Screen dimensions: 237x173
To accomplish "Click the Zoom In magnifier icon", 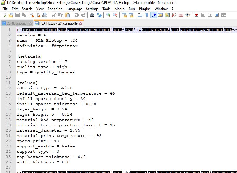I will (108, 15).
